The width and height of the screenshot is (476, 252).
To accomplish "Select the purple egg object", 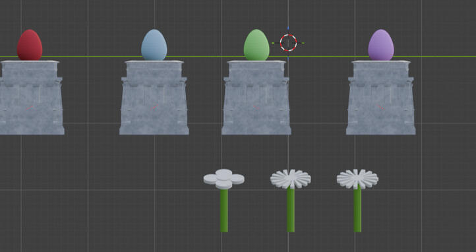I will click(x=381, y=45).
